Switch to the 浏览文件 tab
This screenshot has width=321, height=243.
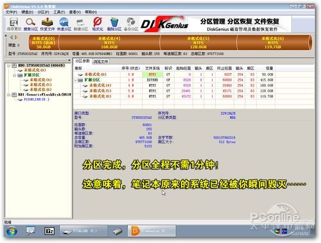click(x=101, y=62)
